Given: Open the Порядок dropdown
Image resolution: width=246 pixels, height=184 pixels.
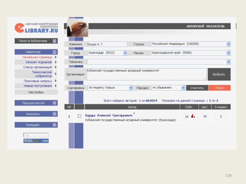Looking at the screenshot, I should pos(183,88).
